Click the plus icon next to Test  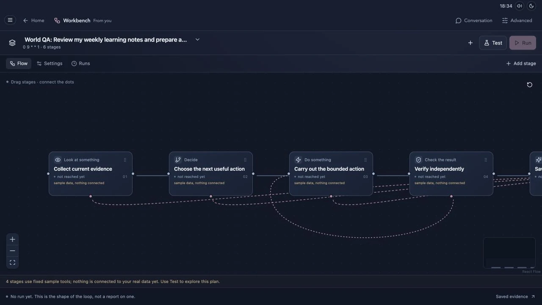click(x=470, y=43)
